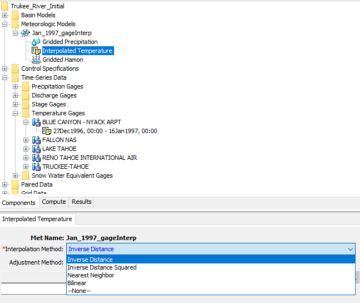
Task: Click the Gridded Hamon evapotranspiration icon
Action: 36,60
